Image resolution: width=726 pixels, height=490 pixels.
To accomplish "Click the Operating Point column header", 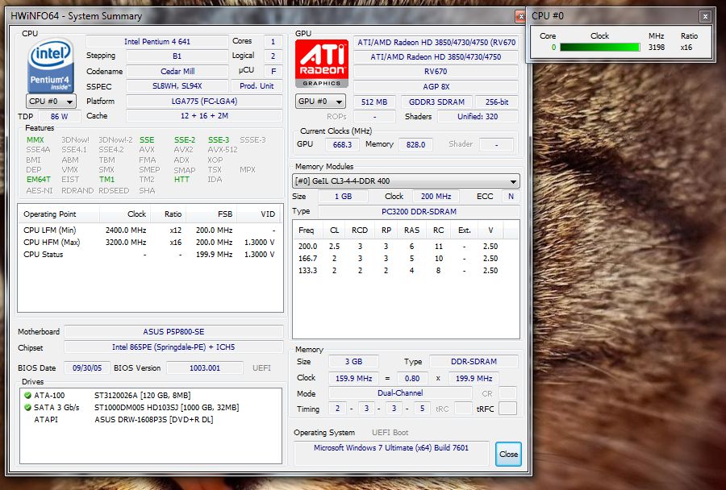I will tap(58, 214).
